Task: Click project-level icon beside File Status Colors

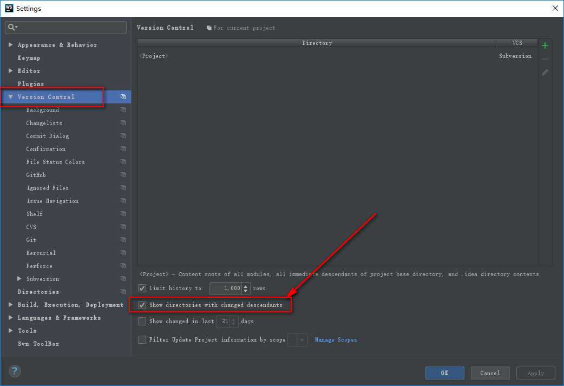Action: pos(123,161)
